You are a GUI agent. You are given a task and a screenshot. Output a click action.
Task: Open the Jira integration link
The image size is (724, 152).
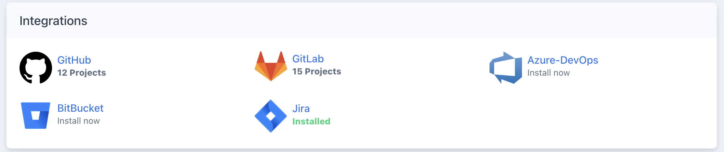[301, 108]
